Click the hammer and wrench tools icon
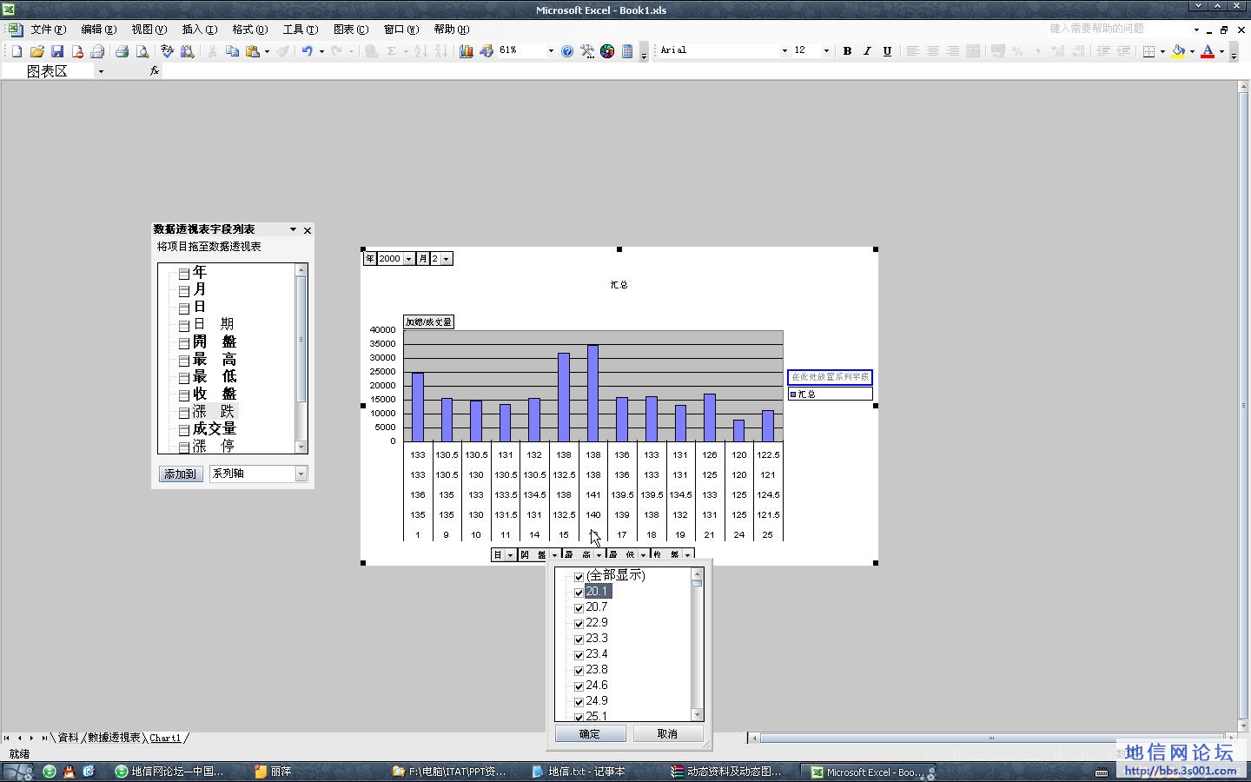Image resolution: width=1251 pixels, height=782 pixels. (x=587, y=51)
